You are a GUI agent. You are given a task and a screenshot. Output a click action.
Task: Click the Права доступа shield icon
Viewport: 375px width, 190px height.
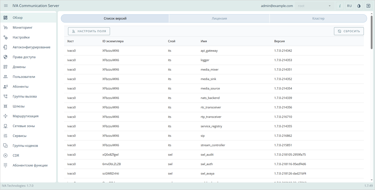coord(6,57)
